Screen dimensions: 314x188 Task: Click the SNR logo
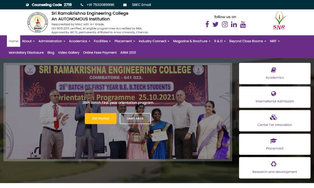[279, 21]
